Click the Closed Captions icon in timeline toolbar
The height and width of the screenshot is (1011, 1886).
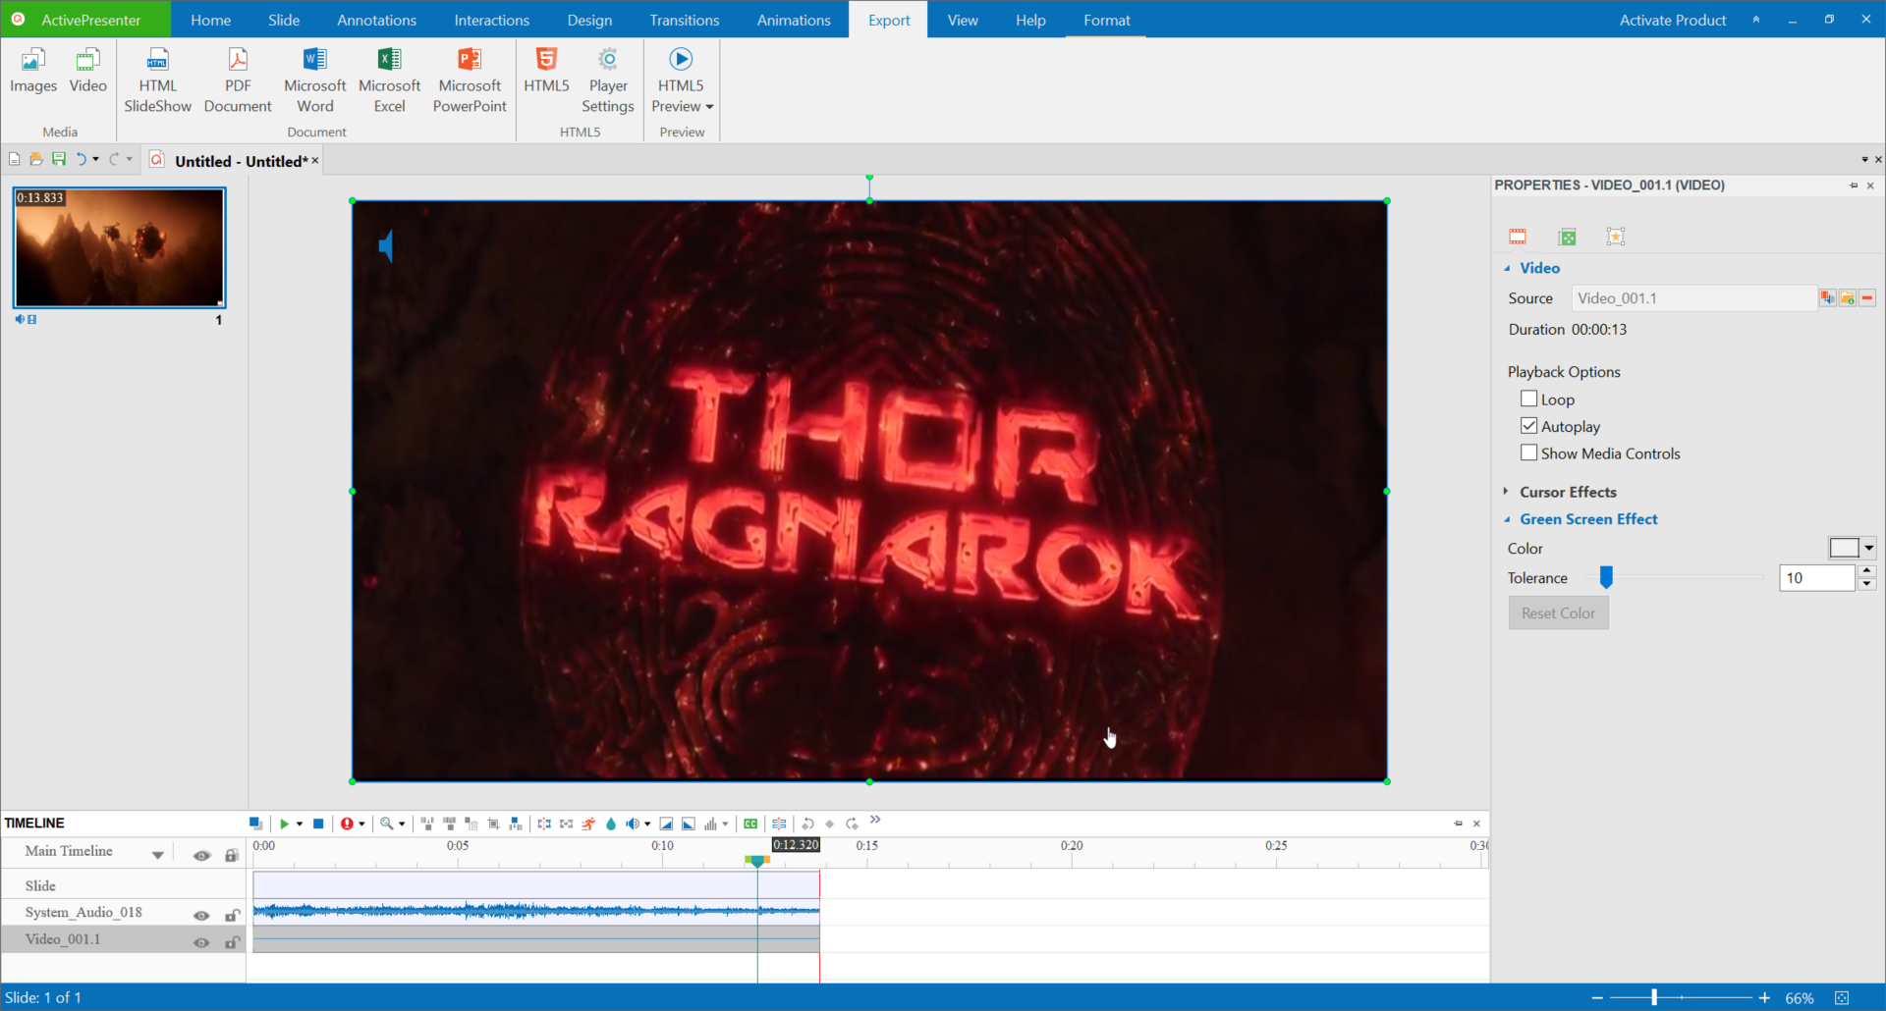(x=751, y=824)
